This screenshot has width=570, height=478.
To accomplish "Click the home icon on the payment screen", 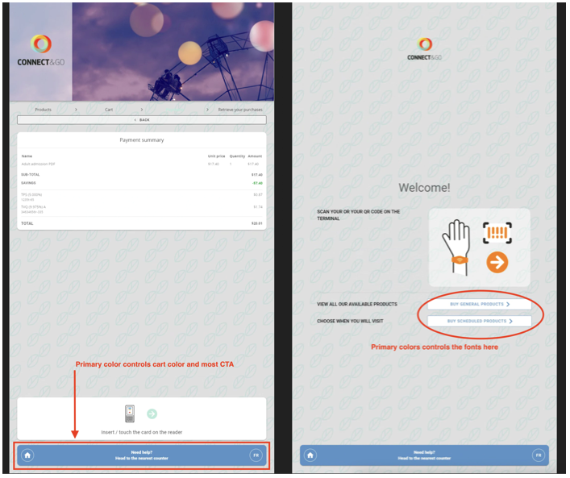I will [27, 455].
